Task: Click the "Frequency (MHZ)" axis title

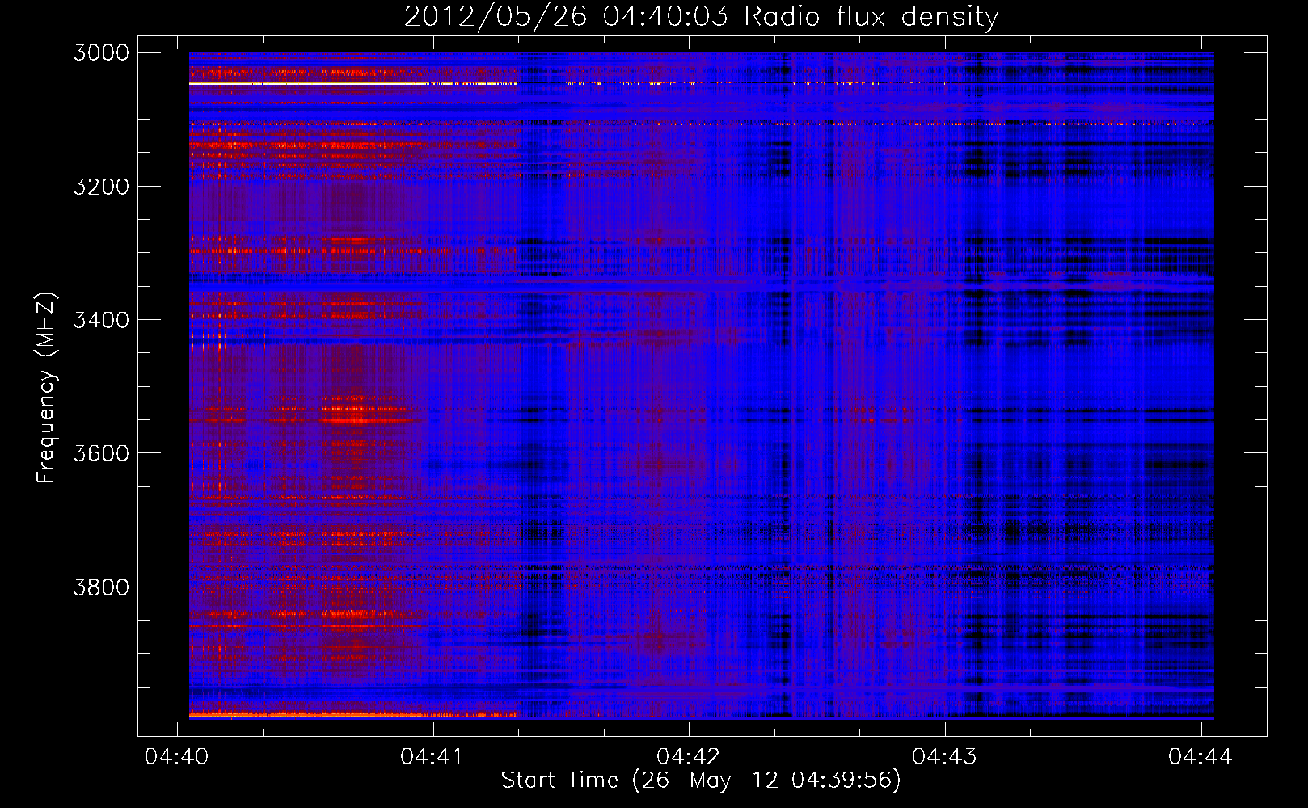Action: 46,387
